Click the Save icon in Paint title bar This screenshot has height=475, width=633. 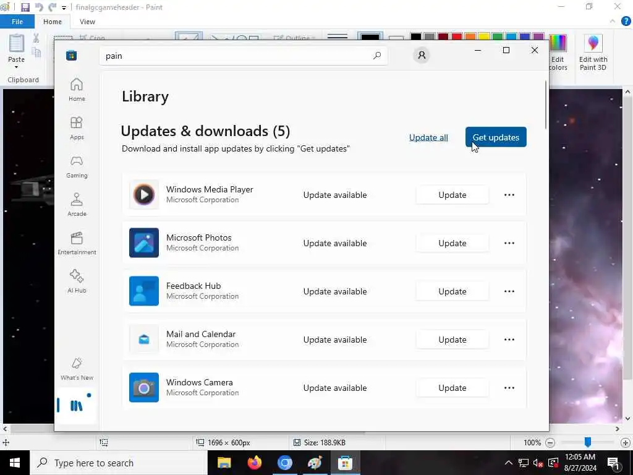(x=25, y=7)
